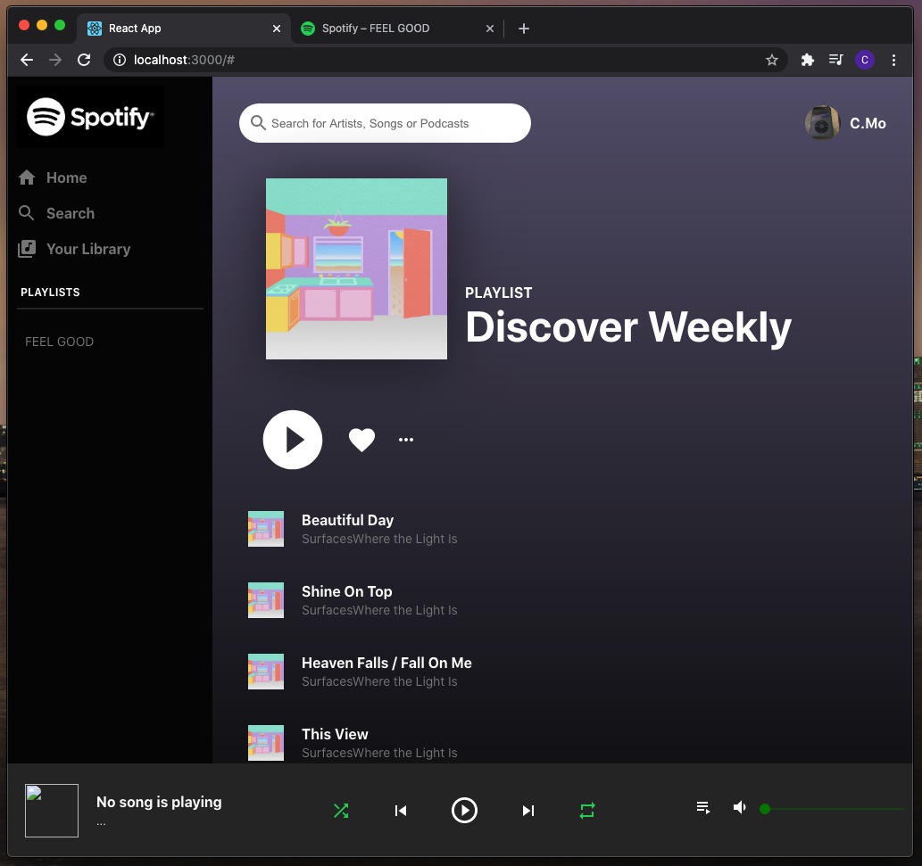Click the Discover Weekly album cover

(356, 268)
